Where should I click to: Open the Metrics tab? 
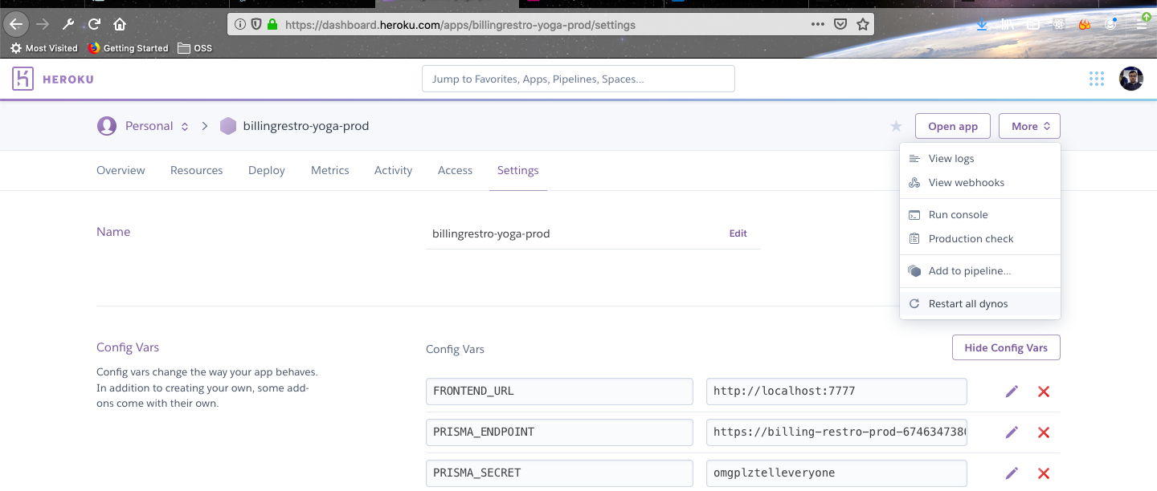pyautogui.click(x=330, y=170)
